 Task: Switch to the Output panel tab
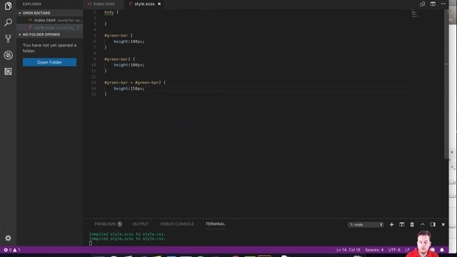click(141, 224)
